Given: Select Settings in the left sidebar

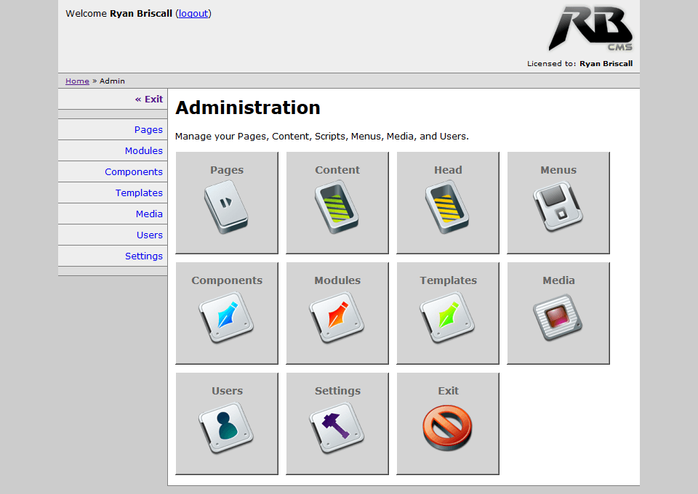Looking at the screenshot, I should click(x=143, y=256).
